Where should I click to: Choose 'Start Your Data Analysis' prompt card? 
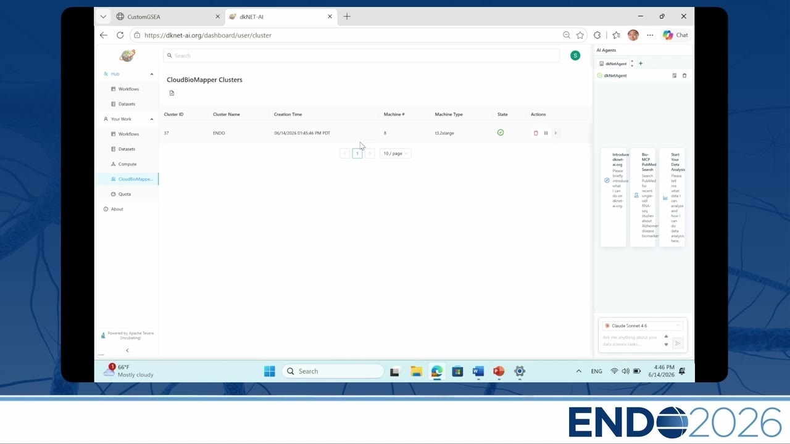tap(672, 197)
